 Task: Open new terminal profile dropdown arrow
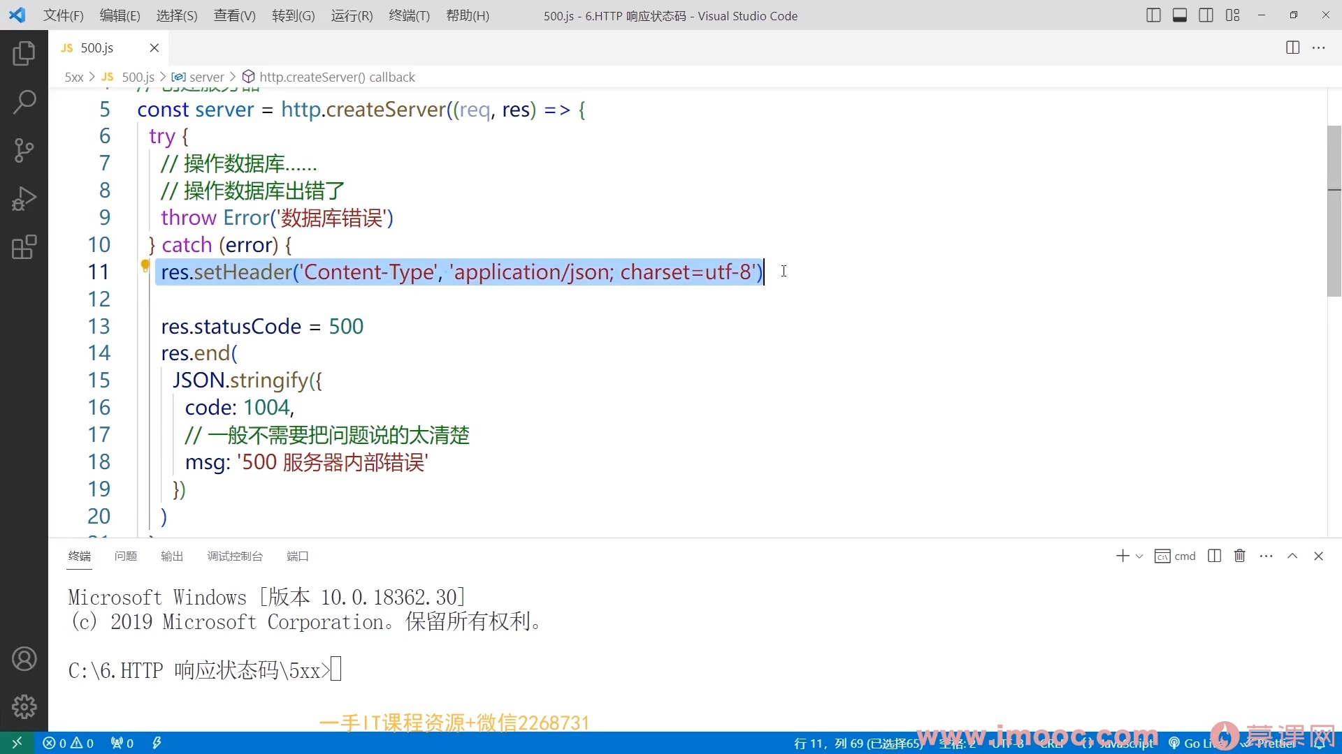point(1140,556)
